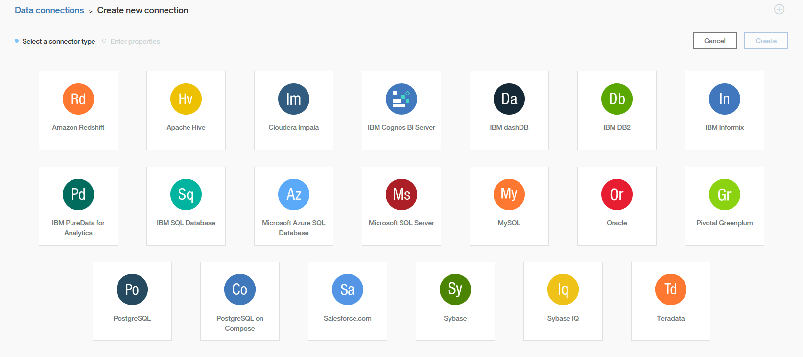Click the IBM Cognos BI Server label
The width and height of the screenshot is (803, 357).
coord(401,127)
